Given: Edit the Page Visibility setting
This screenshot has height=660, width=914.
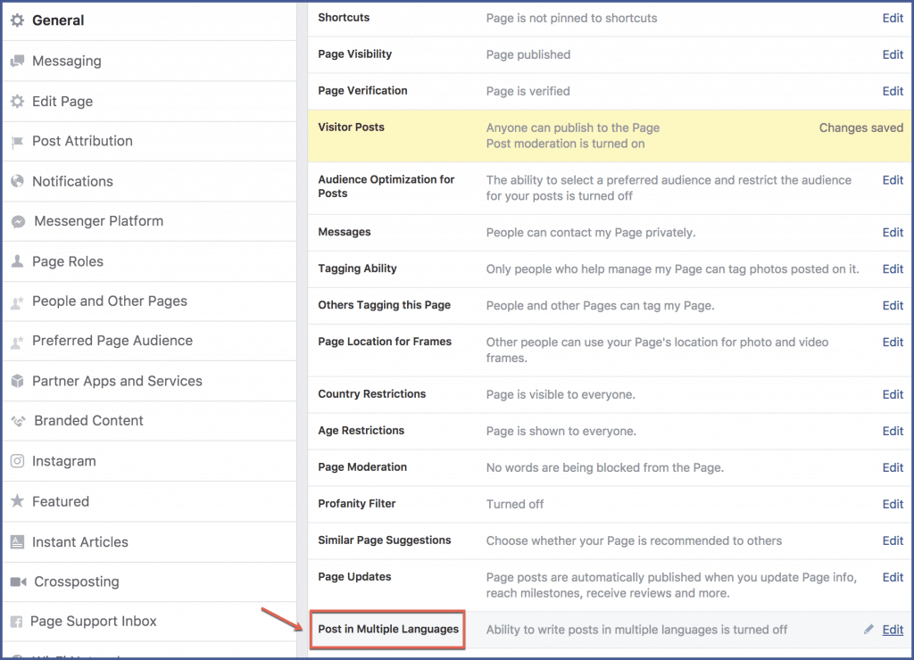Looking at the screenshot, I should point(892,54).
